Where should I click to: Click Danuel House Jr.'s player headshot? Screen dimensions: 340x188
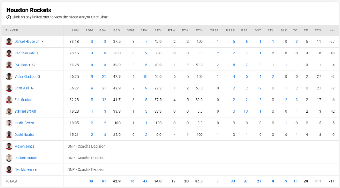(9, 42)
